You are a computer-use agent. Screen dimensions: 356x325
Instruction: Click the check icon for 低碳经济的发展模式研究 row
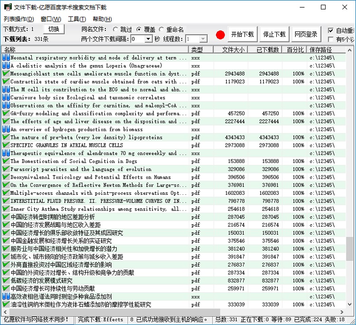pyautogui.click(x=6, y=280)
